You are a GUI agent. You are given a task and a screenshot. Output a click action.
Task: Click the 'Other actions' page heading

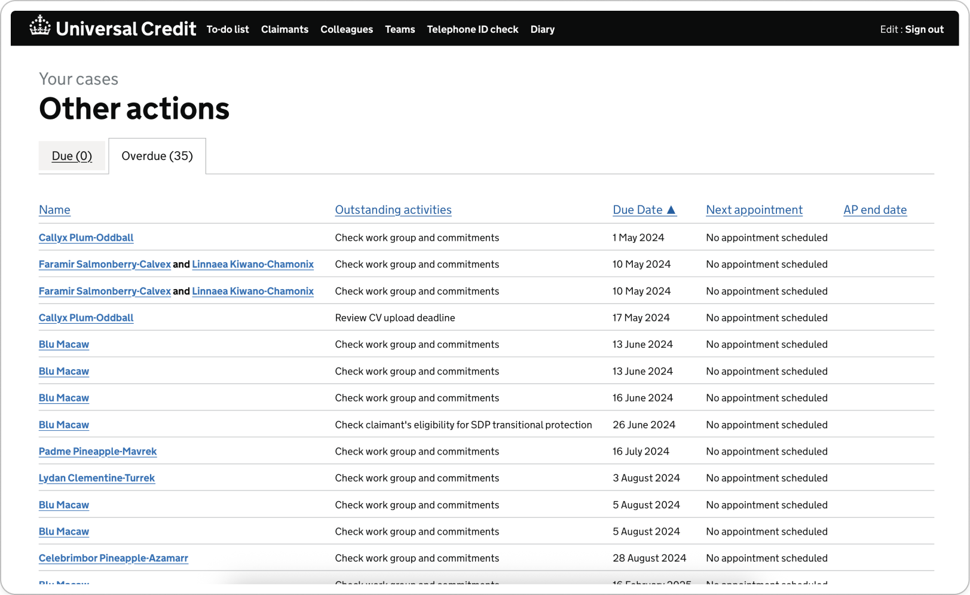[134, 109]
